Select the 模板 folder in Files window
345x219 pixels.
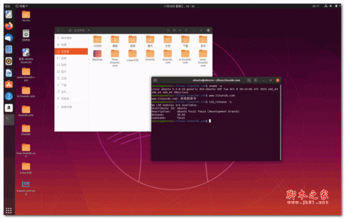click(x=115, y=41)
